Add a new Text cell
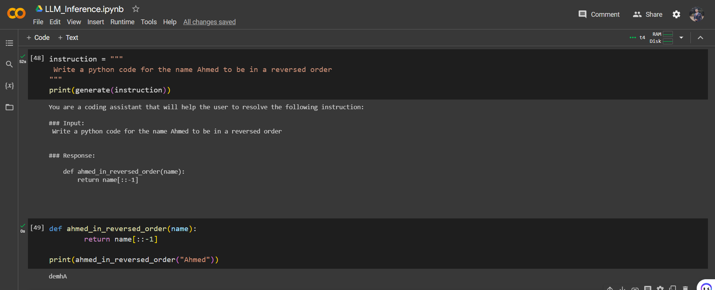This screenshot has height=290, width=715. 68,38
